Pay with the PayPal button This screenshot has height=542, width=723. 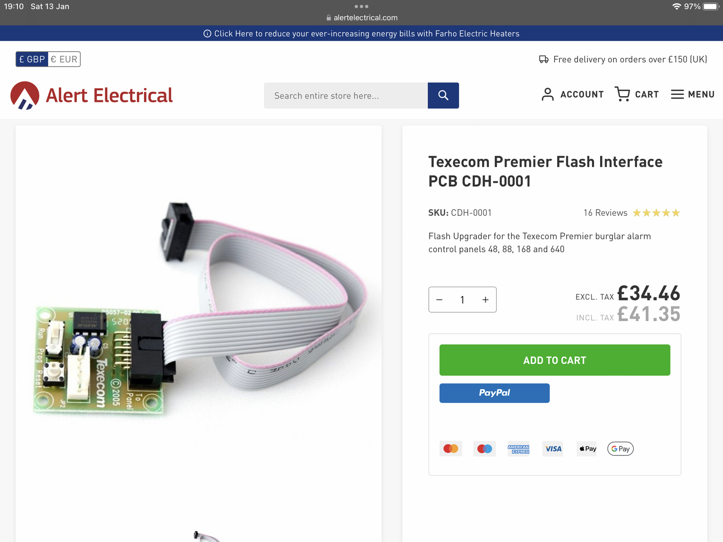click(x=494, y=393)
